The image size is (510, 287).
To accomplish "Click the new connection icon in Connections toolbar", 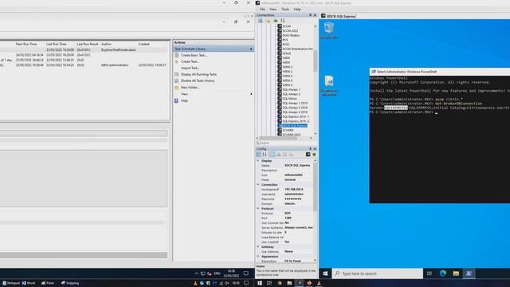I will [261, 21].
